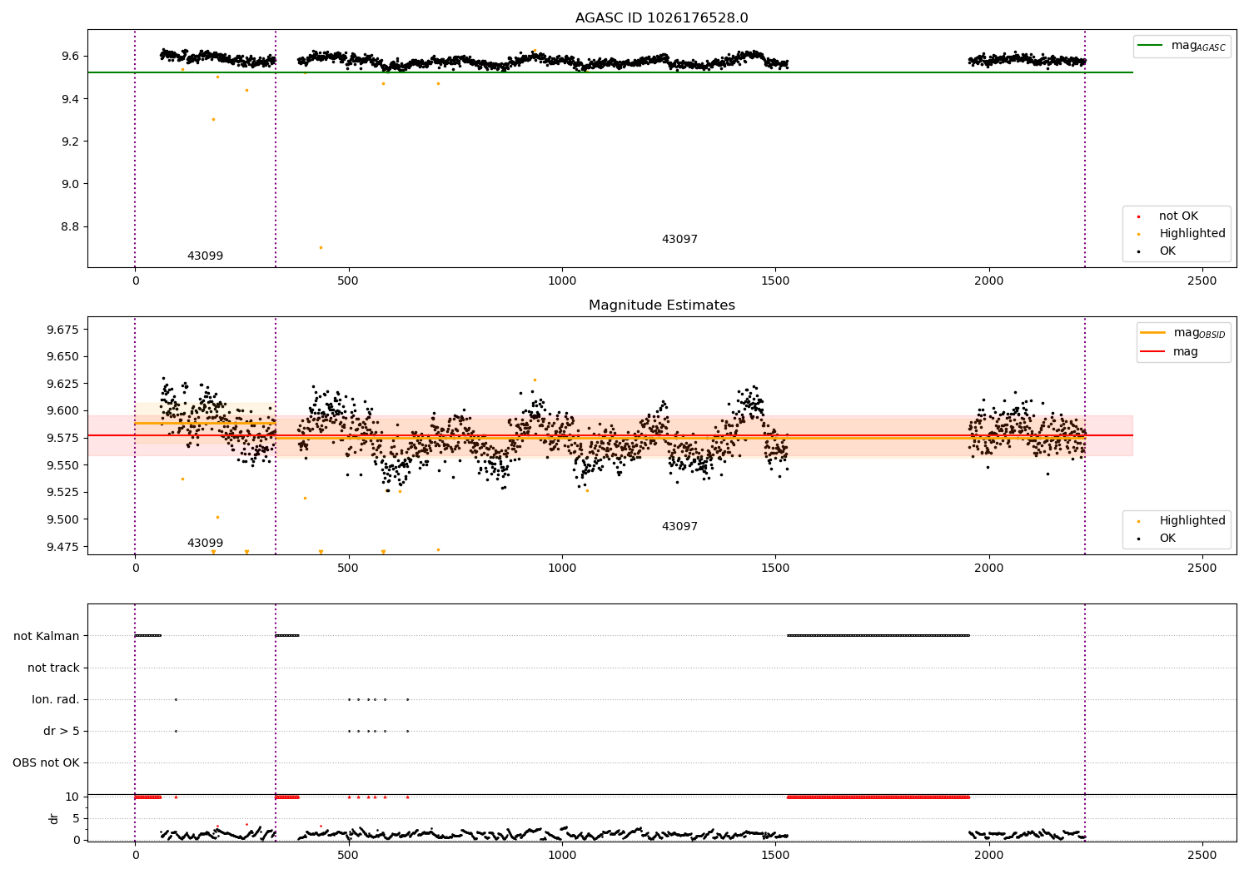Click y-axis tick 8.8 in AGASC ID plot
The width and height of the screenshot is (1249, 874).
(70, 226)
